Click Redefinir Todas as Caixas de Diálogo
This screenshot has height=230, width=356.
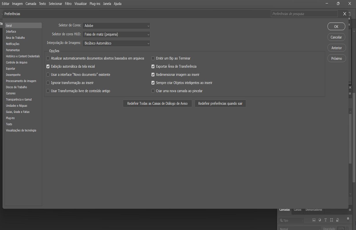coord(157,103)
